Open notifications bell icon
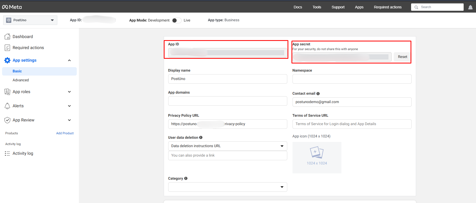Screen dimensions: 476x203 (470, 7)
